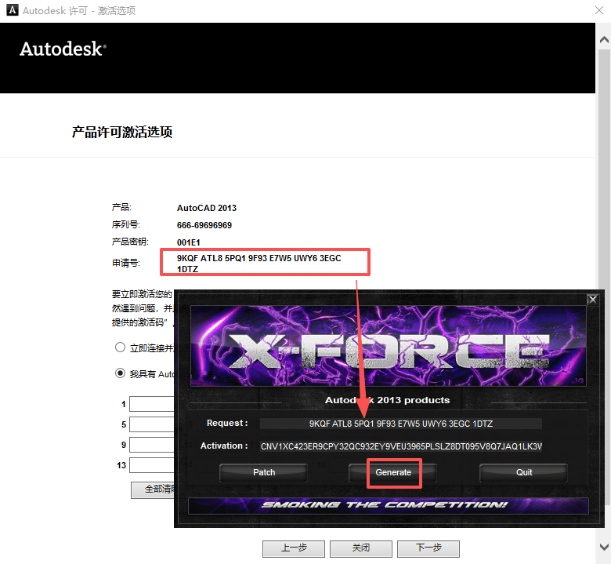Click the product key 001E1
Viewport: 611px width, 564px height.
(x=188, y=242)
